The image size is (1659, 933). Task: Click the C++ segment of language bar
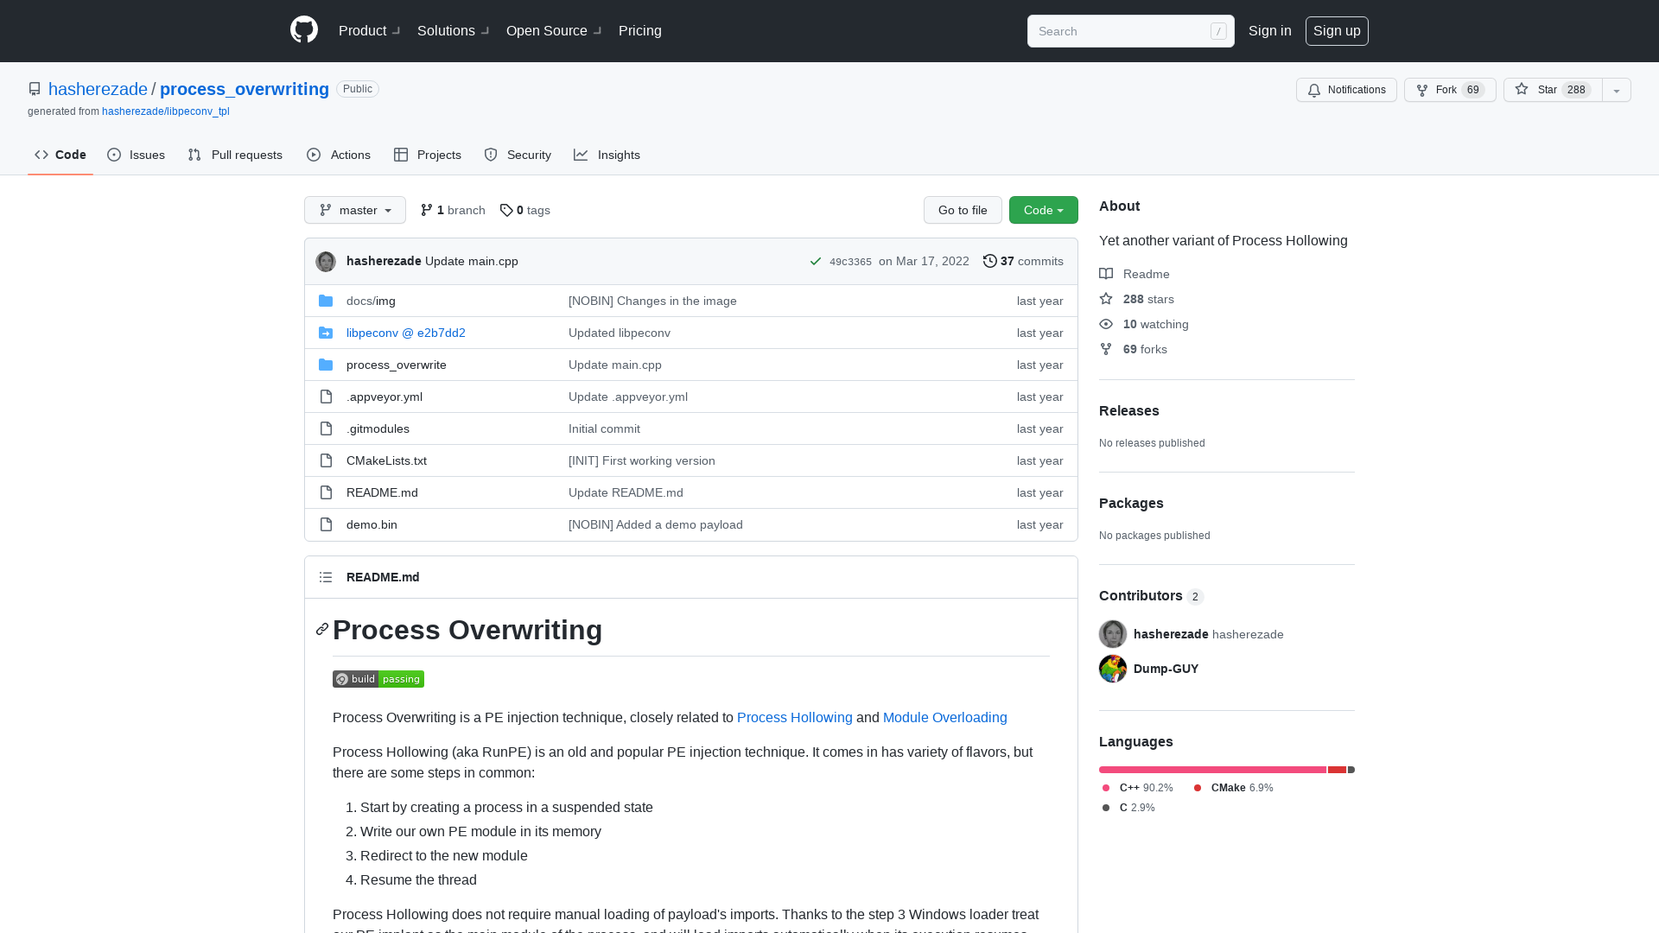coord(1212,770)
